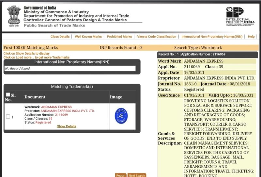Click the Intellectual Property India logo

[240, 17]
